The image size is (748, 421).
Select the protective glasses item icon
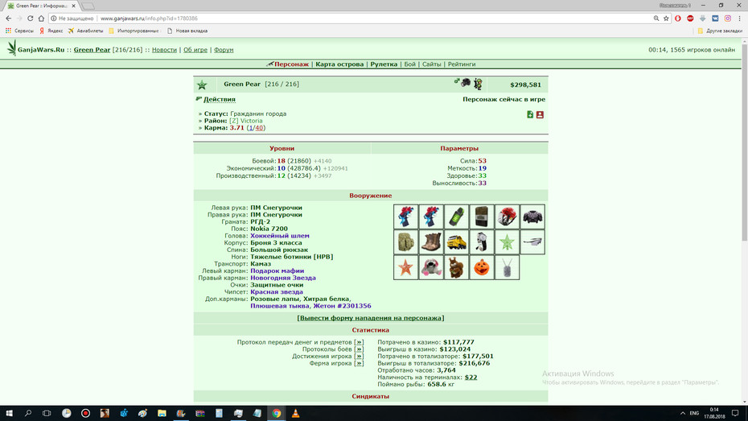click(532, 242)
